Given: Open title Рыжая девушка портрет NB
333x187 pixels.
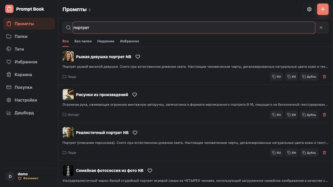Looking at the screenshot, I should point(104,57).
